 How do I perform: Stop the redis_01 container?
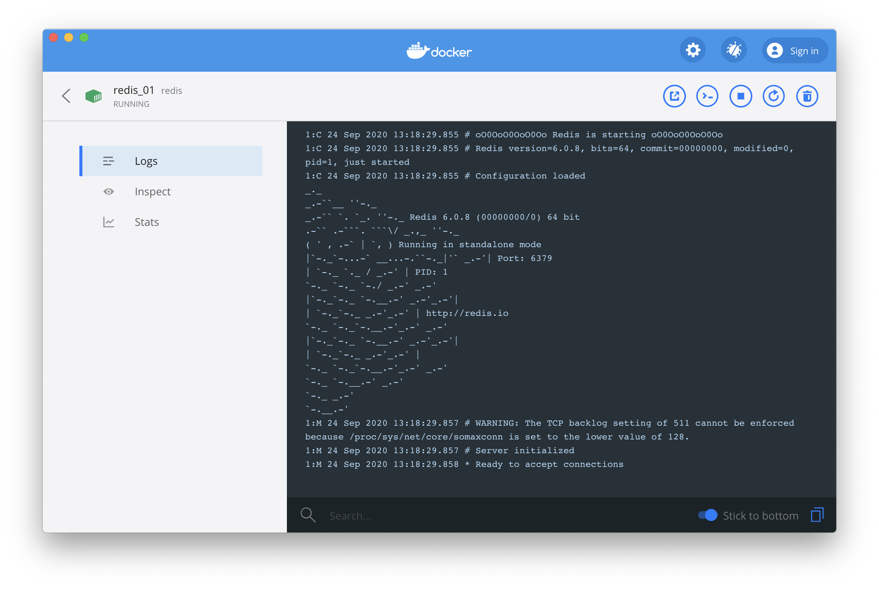coord(741,96)
